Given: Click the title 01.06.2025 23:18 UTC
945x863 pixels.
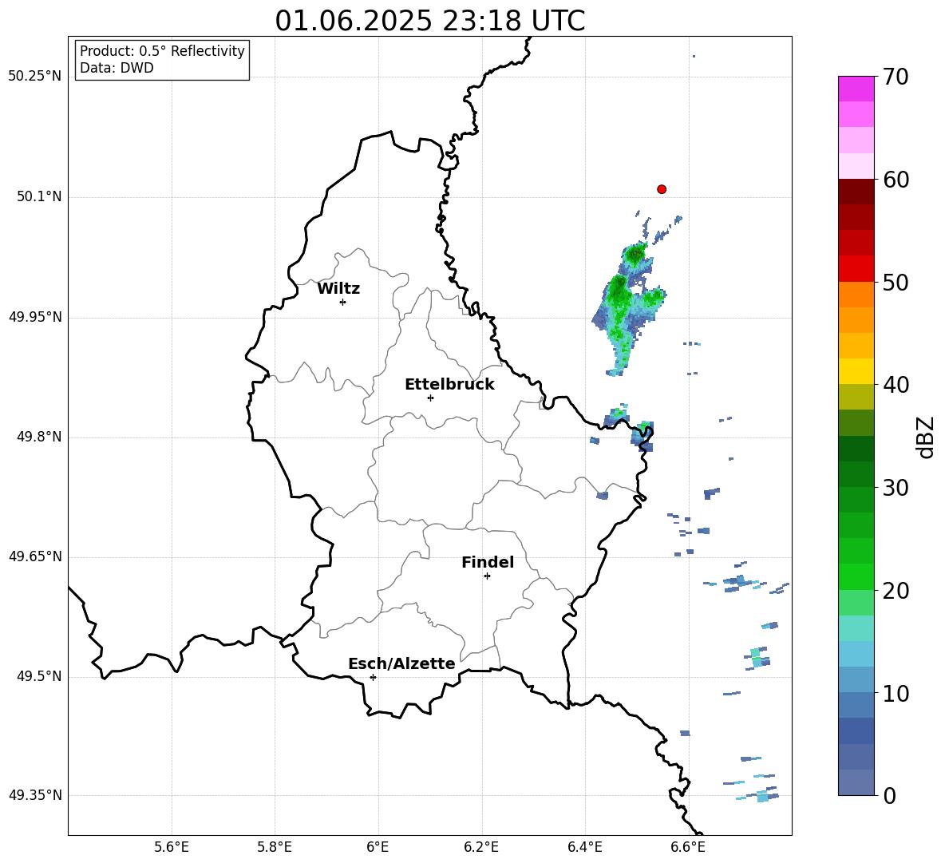Looking at the screenshot, I should pos(429,21).
